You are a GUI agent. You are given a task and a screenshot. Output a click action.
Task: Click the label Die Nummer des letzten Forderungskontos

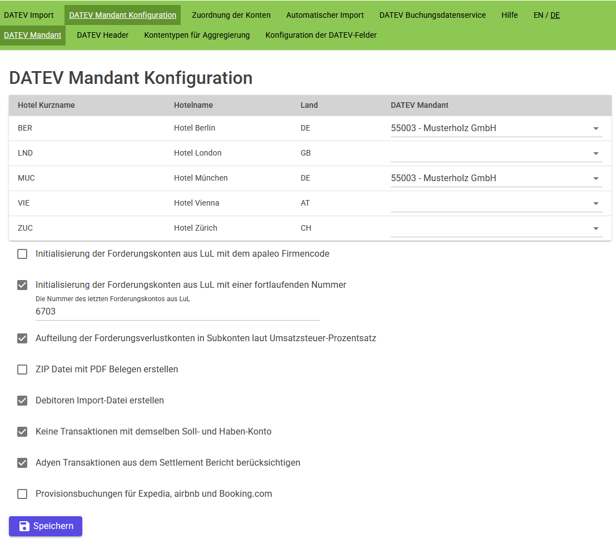113,299
